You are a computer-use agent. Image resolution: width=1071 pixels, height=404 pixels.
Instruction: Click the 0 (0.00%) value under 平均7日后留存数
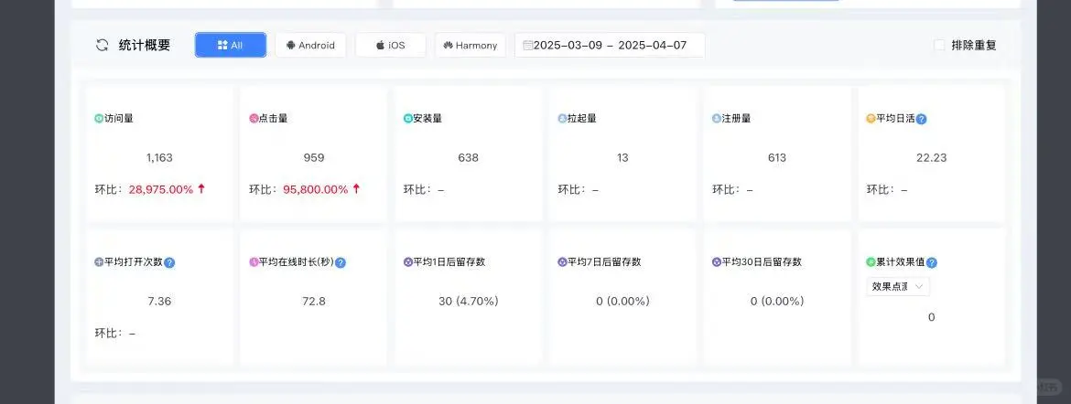(x=622, y=301)
